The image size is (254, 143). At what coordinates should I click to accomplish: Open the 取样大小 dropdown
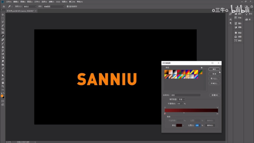[30, 6]
